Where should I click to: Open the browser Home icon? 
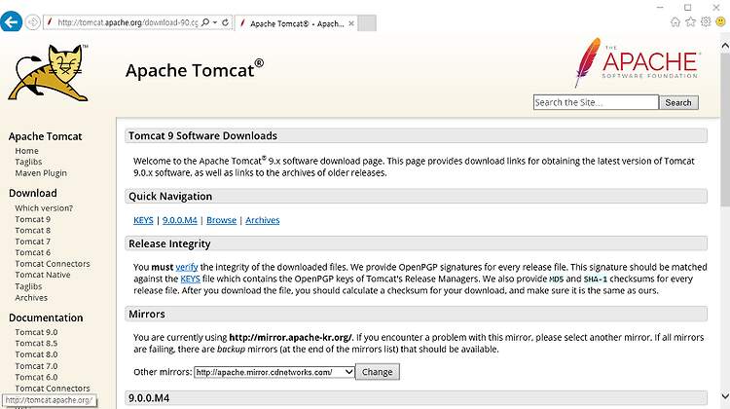pyautogui.click(x=675, y=21)
